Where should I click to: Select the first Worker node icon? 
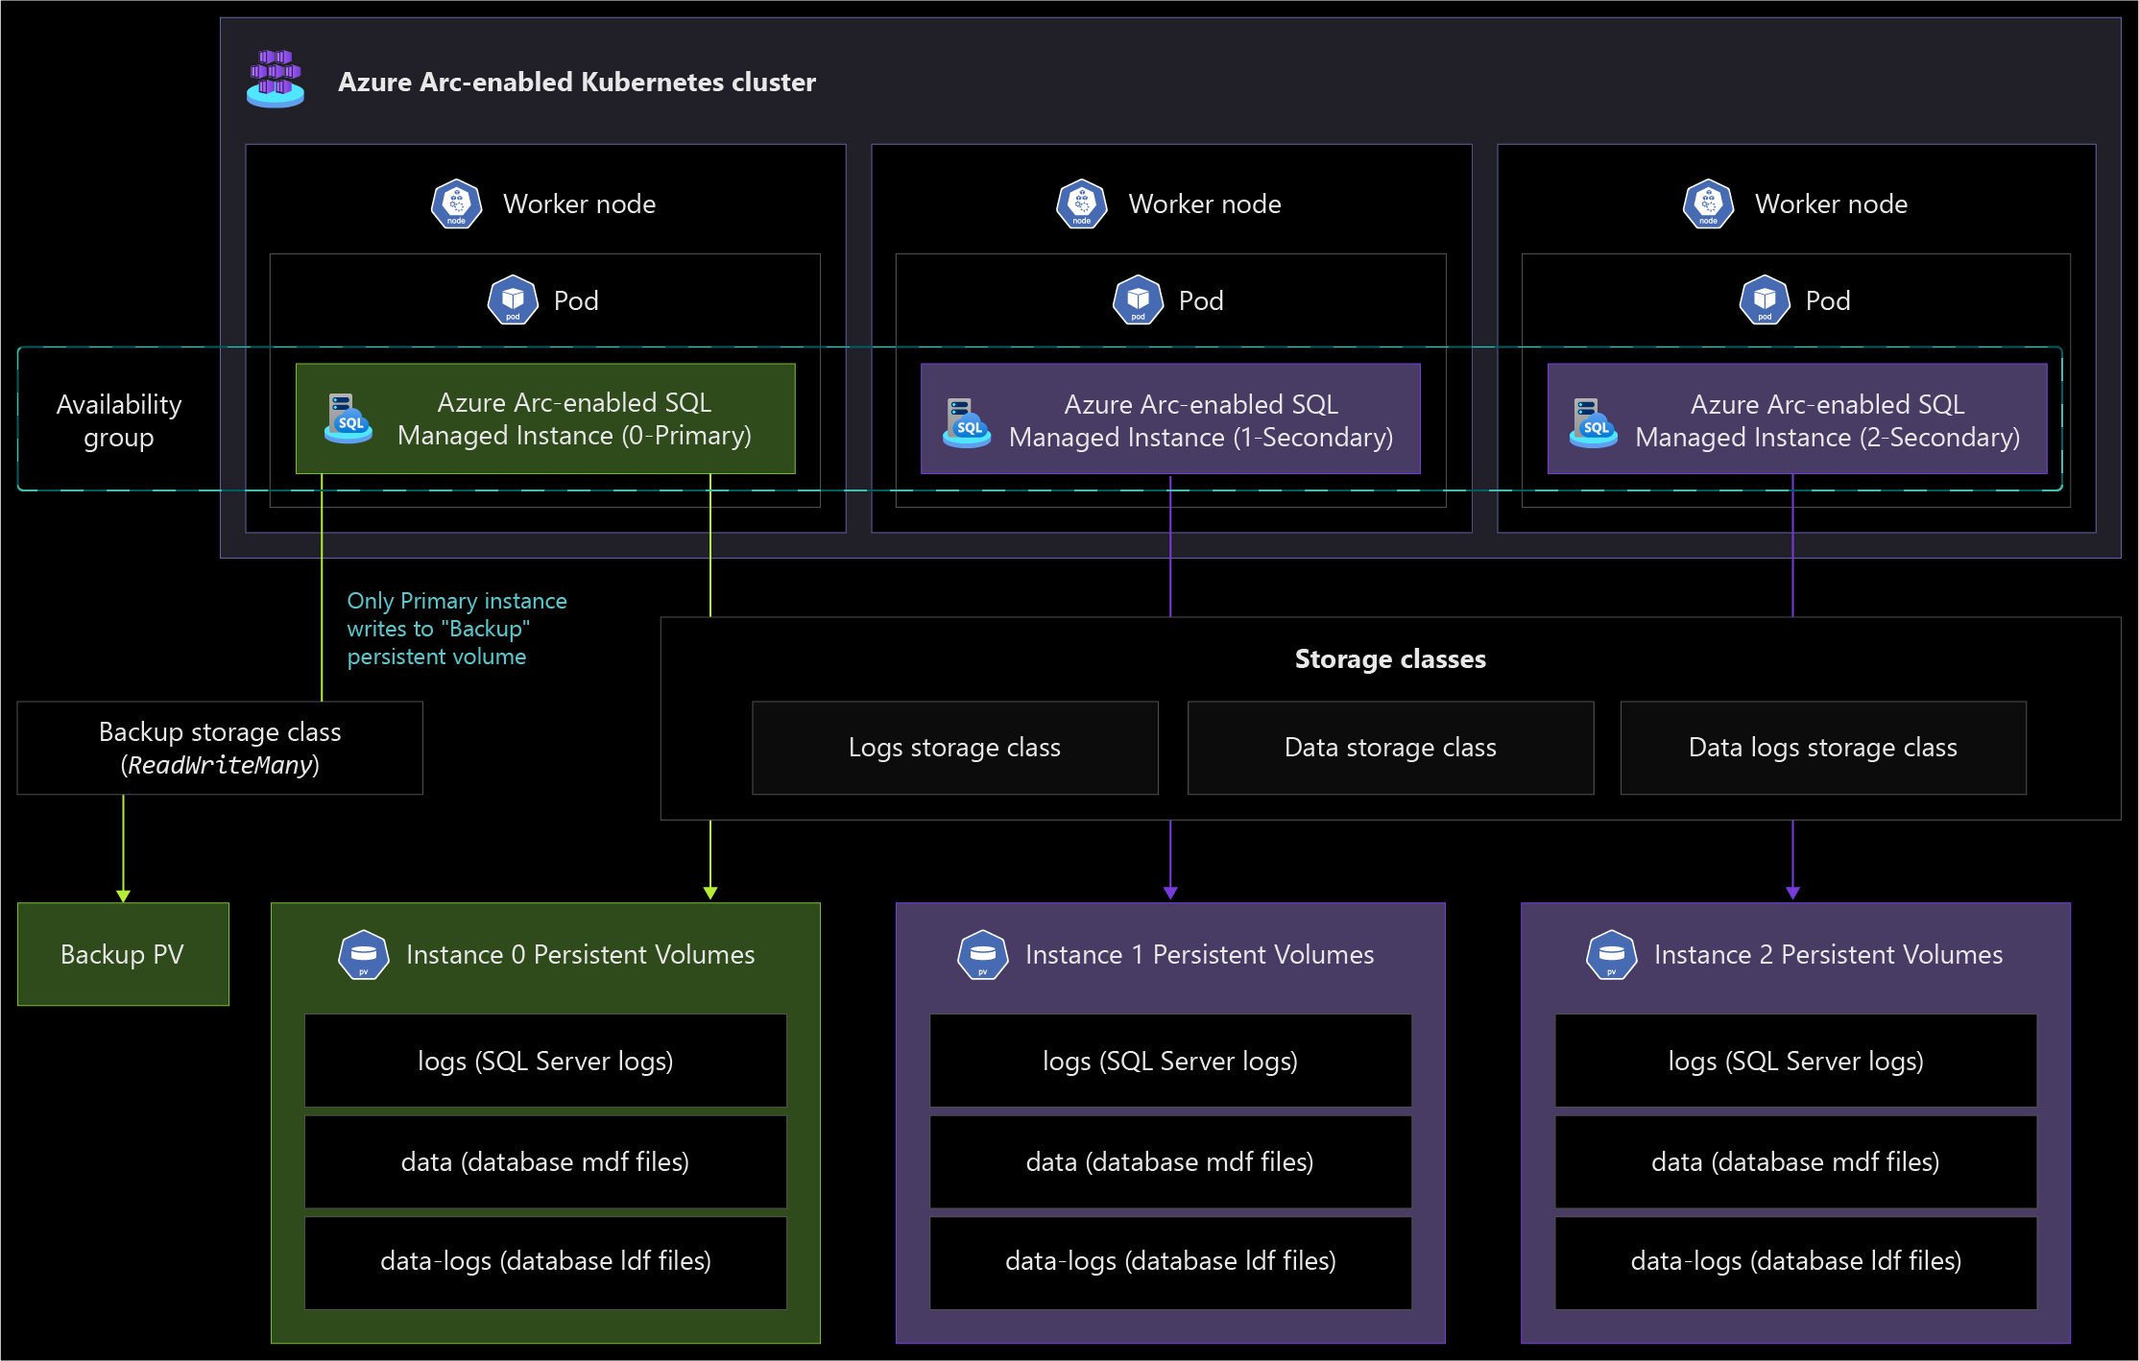[457, 203]
